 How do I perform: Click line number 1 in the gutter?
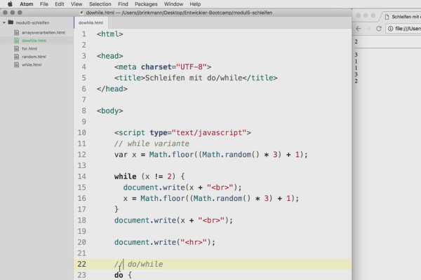84,34
